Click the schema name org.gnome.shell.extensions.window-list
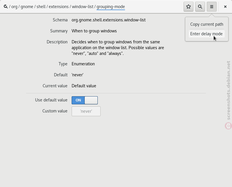232x187 pixels. tap(108, 20)
